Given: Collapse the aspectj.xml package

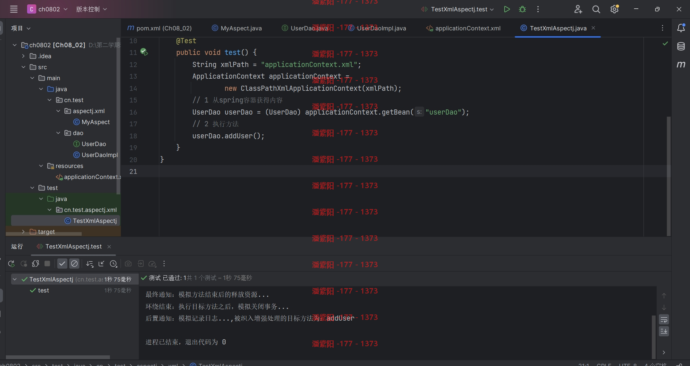Looking at the screenshot, I should [58, 111].
